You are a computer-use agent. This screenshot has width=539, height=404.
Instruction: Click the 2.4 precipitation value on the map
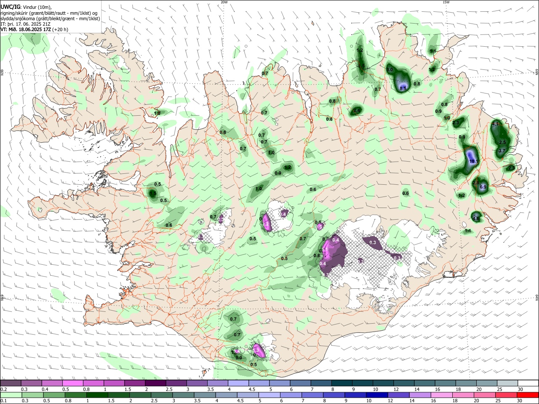click(x=357, y=110)
